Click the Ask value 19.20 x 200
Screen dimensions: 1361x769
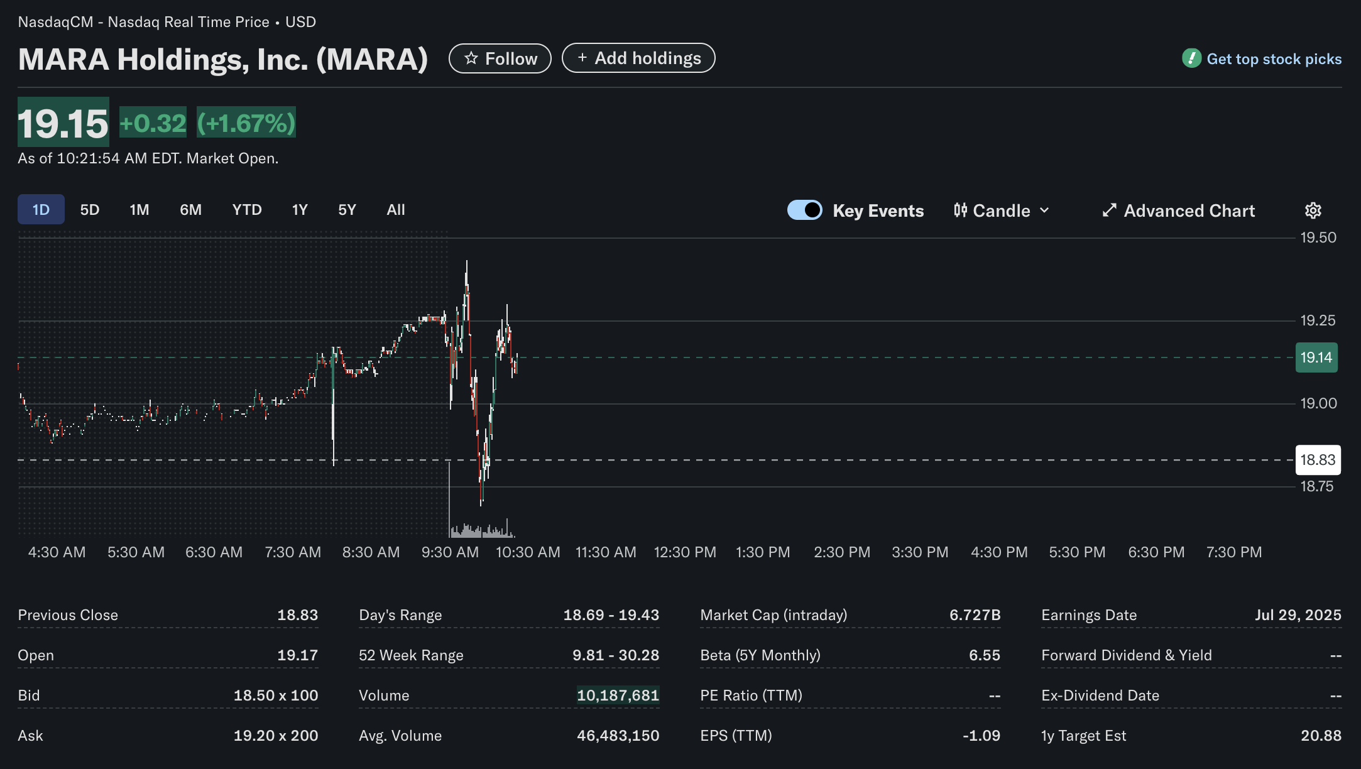[276, 736]
